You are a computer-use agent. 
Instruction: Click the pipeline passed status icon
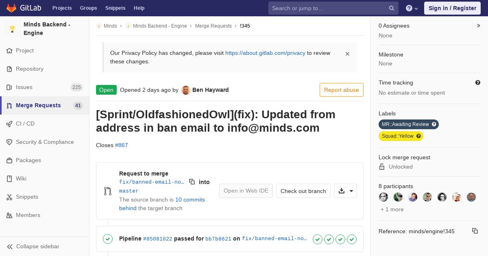point(108,239)
